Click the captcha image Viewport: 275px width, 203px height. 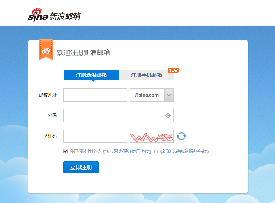coord(152,136)
